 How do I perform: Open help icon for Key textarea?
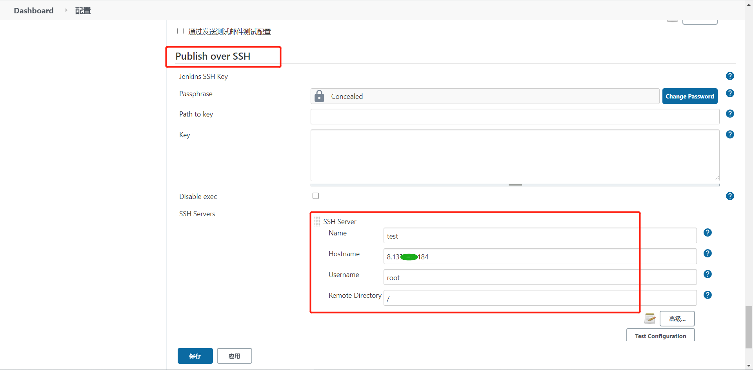tap(730, 135)
